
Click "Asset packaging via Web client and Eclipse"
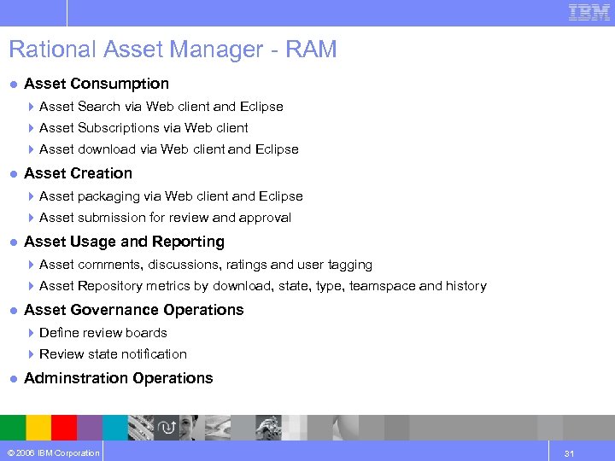click(171, 196)
